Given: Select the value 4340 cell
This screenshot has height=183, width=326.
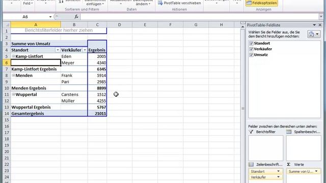Looking at the screenshot, I should (97, 63).
